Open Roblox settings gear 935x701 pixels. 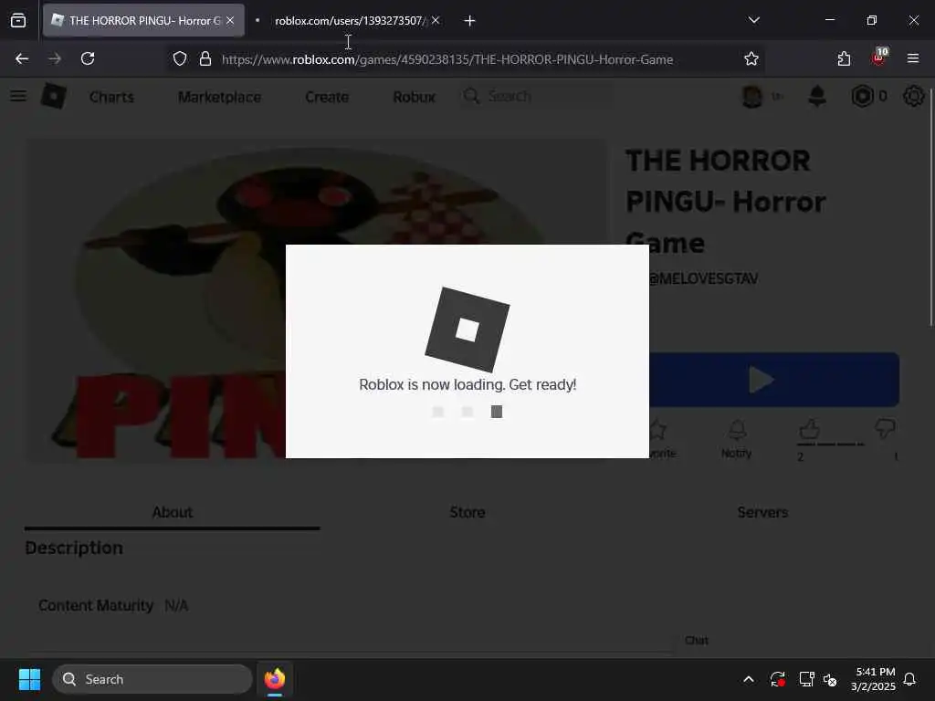[913, 96]
